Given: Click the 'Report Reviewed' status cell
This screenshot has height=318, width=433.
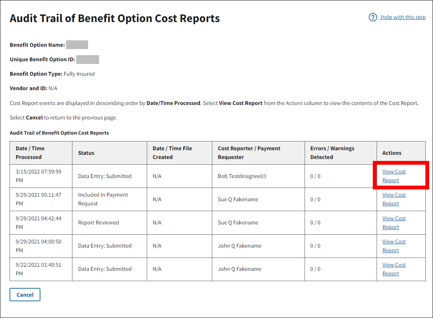Looking at the screenshot, I should coord(98,223).
